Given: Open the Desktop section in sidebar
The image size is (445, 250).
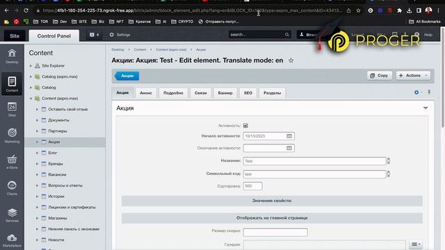Looking at the screenshot, I should (x=12, y=56).
